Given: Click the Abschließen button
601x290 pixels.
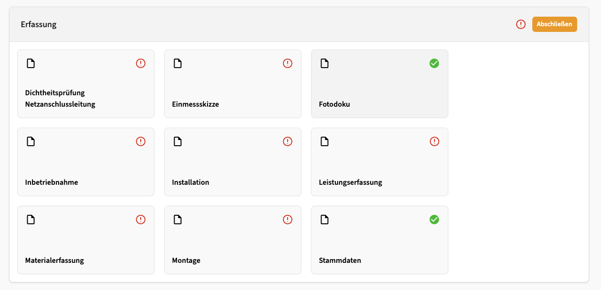Looking at the screenshot, I should 554,24.
